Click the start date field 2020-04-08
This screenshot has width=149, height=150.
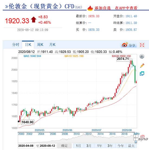[26, 146]
